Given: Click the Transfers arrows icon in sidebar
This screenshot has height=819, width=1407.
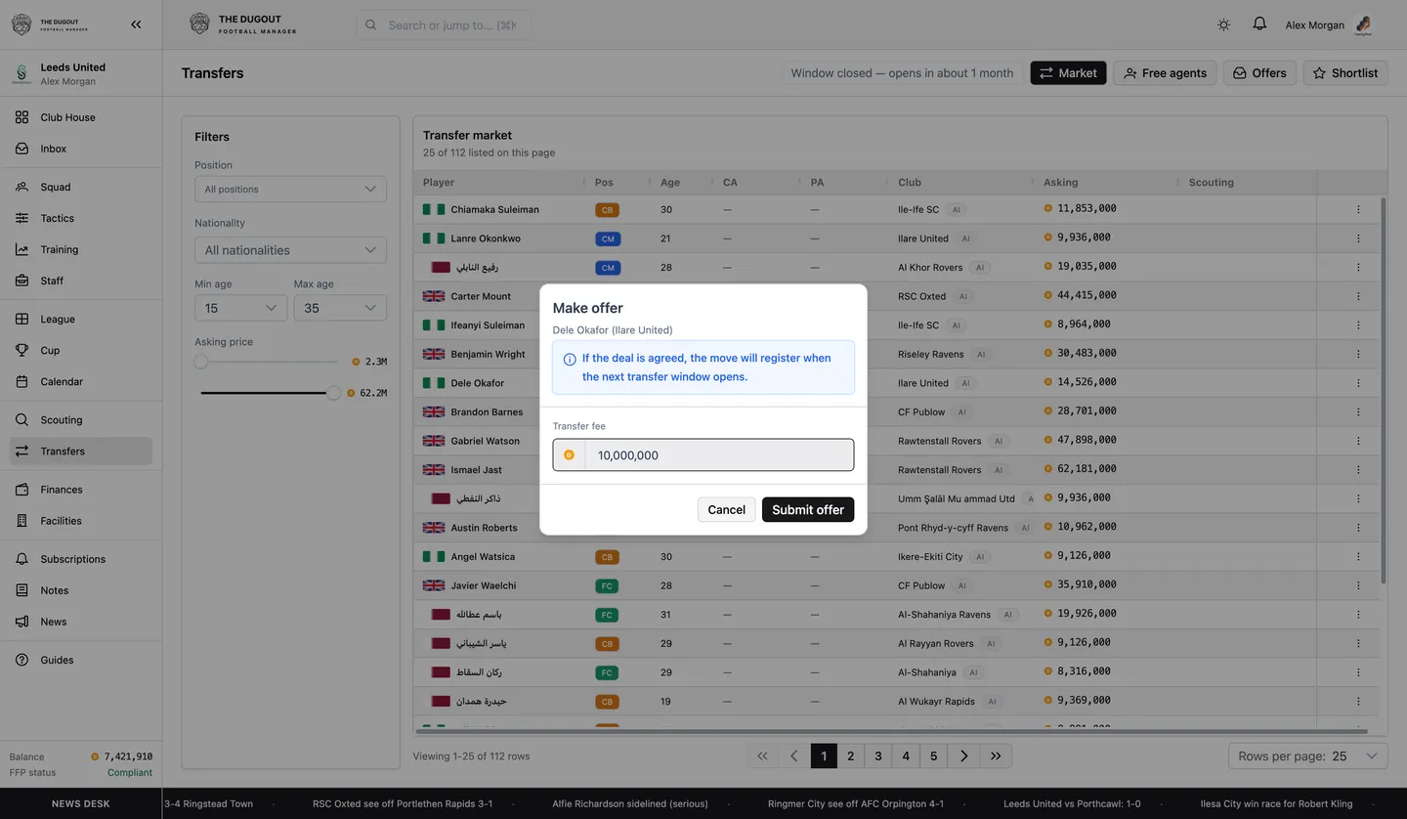Looking at the screenshot, I should [x=22, y=451].
